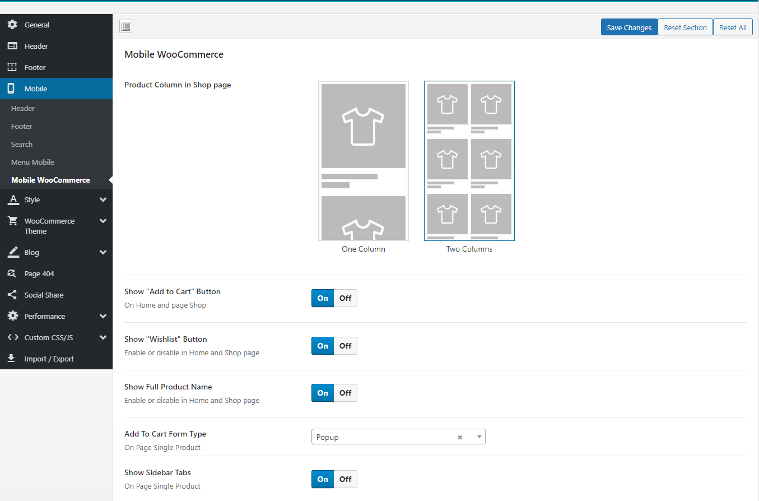Click the General gear icon in sidebar
759x501 pixels.
pos(12,25)
